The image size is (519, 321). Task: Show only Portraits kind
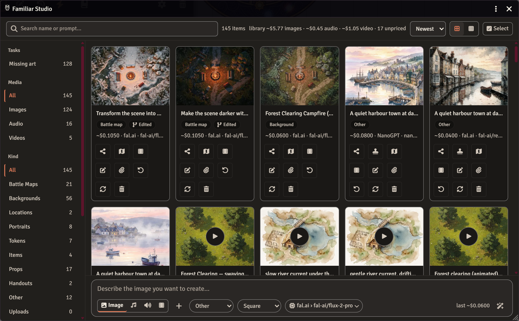pos(40,226)
